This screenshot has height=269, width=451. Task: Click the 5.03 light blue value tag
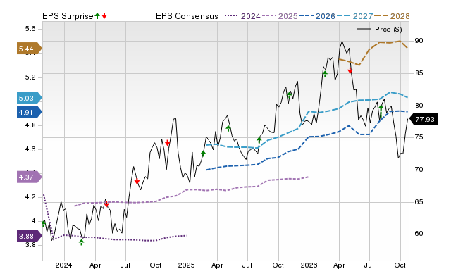click(x=30, y=98)
